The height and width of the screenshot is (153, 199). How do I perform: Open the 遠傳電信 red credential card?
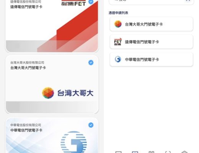pyautogui.click(x=52, y=26)
